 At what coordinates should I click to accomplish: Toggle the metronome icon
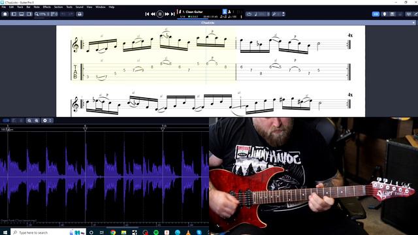(229, 12)
